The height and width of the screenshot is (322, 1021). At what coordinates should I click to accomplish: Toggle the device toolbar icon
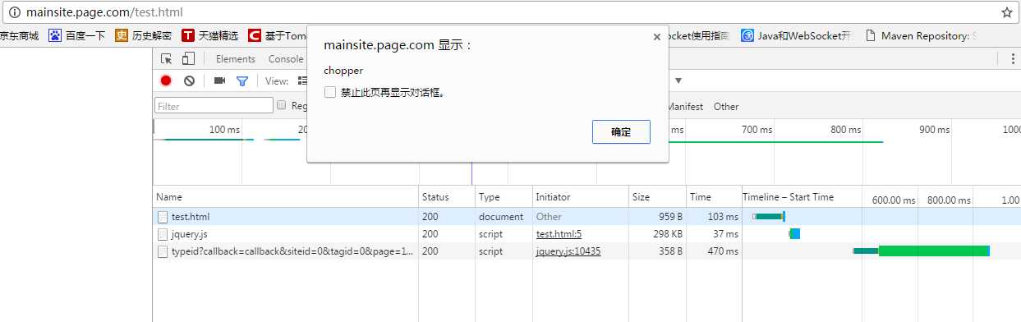188,58
